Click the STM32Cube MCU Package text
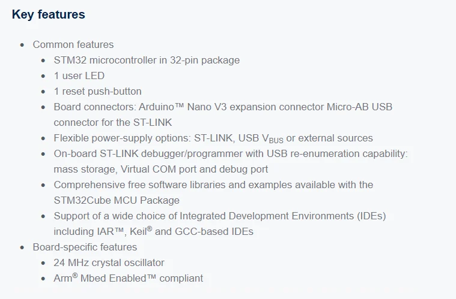 coord(117,200)
